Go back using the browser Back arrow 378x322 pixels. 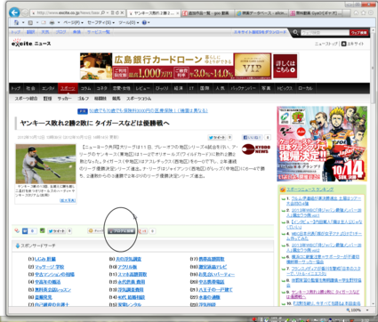tap(14, 12)
